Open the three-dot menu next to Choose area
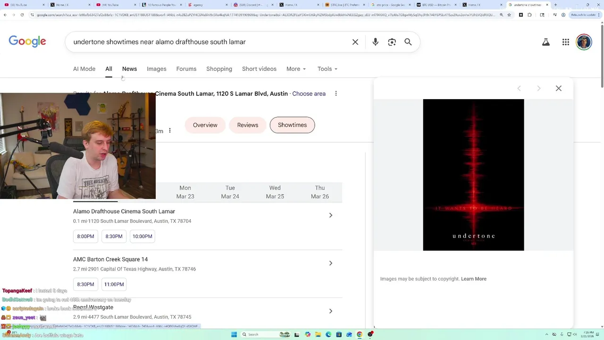The height and width of the screenshot is (340, 604). point(336,93)
